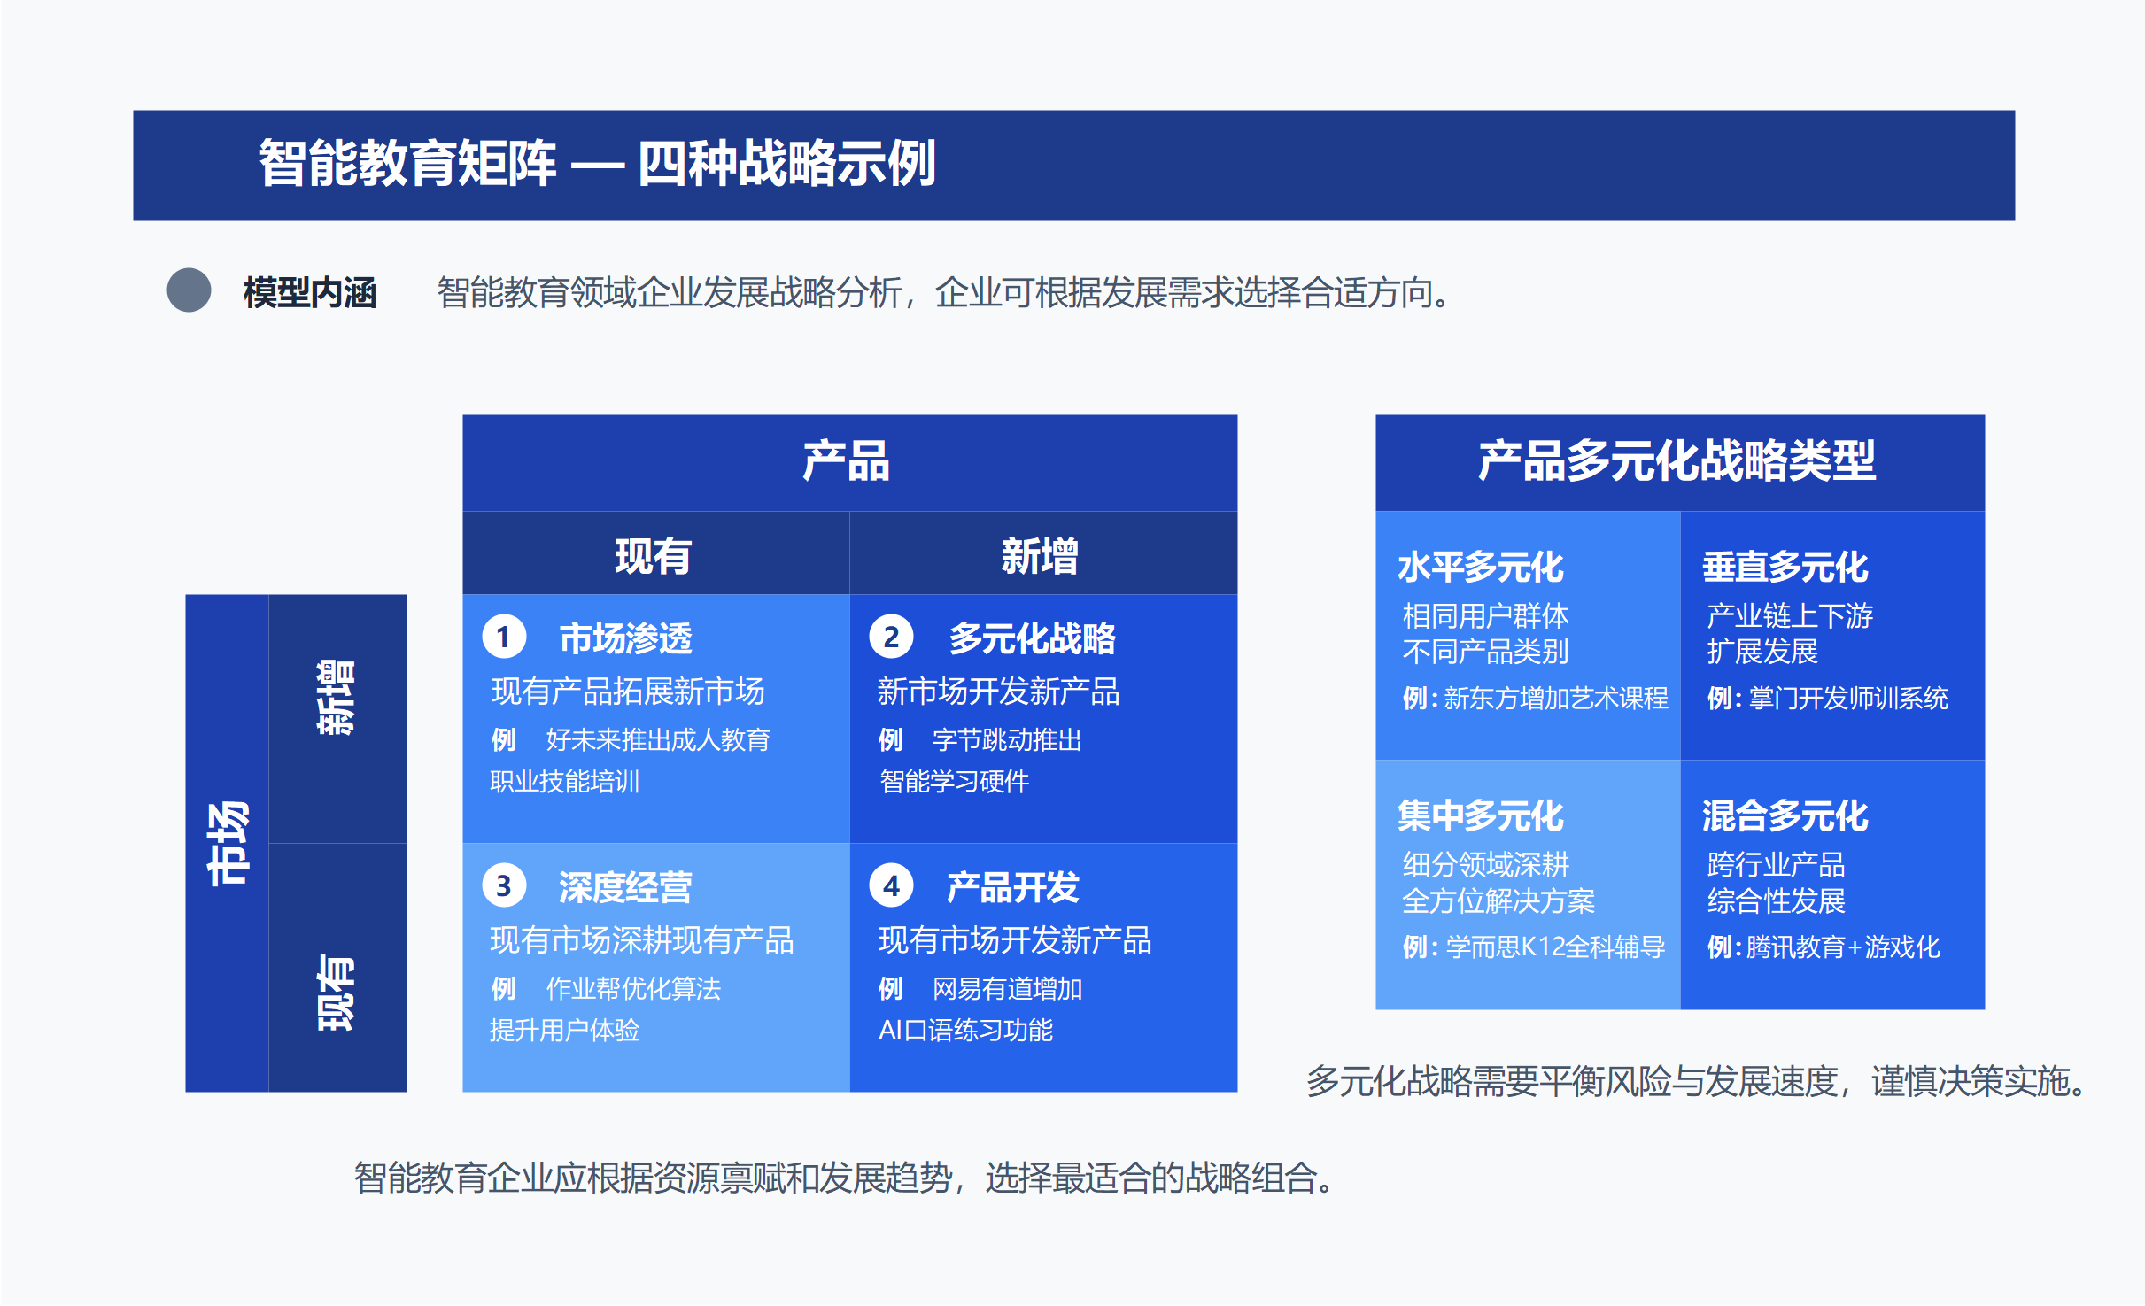
Task: Select the 垂直多元化 blue color block
Action: coord(1831,633)
